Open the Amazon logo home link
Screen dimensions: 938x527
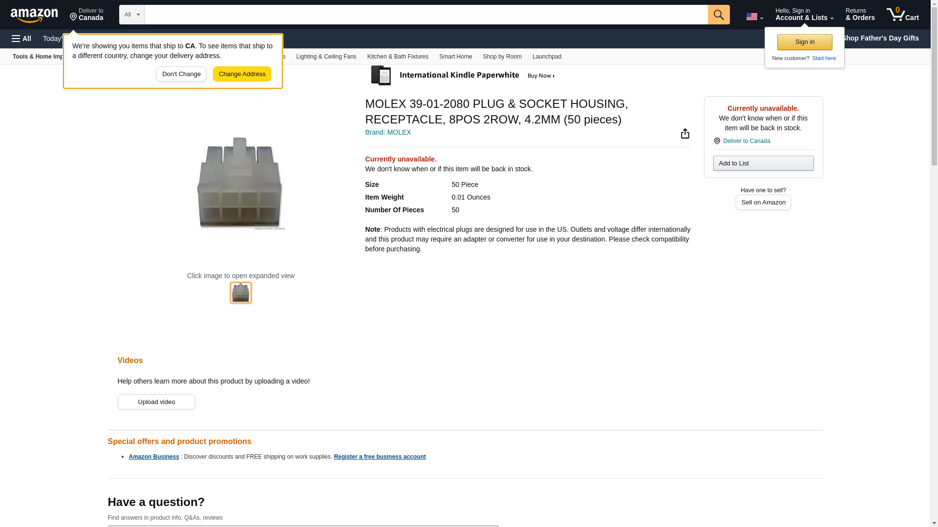click(34, 15)
